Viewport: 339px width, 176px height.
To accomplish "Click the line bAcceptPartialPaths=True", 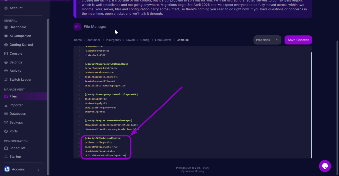I will click(x=101, y=147).
